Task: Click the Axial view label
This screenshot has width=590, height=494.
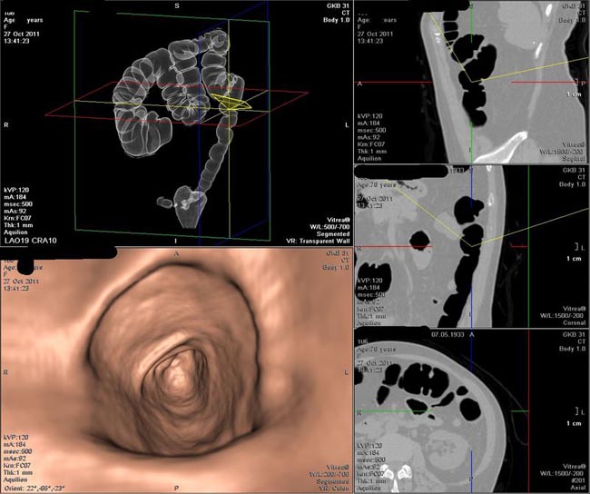Action: [x=578, y=488]
